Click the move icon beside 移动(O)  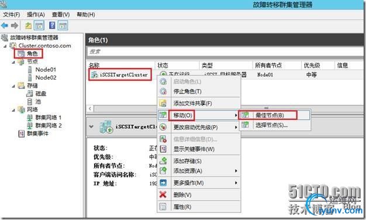163,115
